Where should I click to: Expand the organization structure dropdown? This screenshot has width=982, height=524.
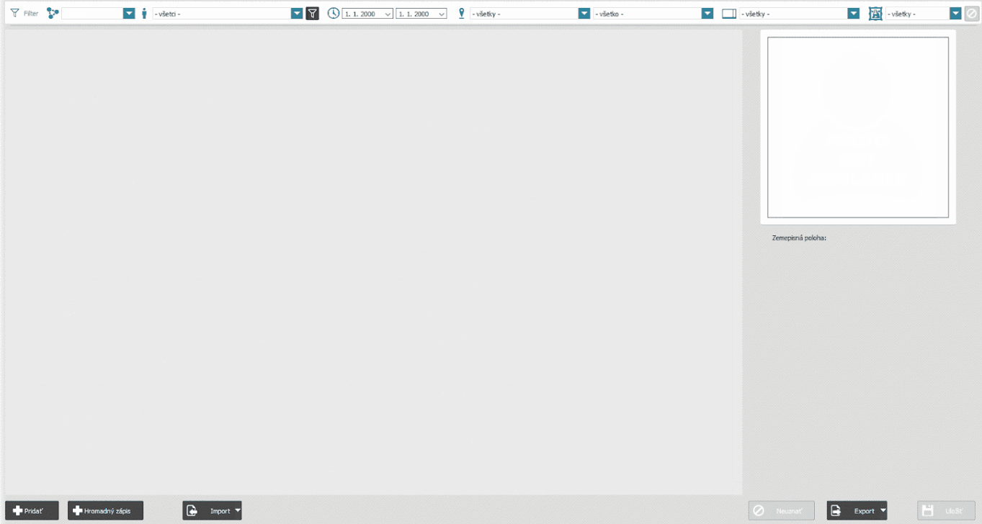[x=129, y=13]
